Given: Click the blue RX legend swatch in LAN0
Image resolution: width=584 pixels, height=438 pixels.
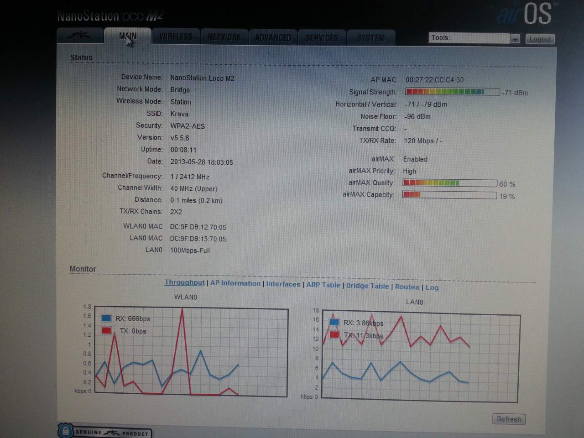Looking at the screenshot, I should pos(334,322).
